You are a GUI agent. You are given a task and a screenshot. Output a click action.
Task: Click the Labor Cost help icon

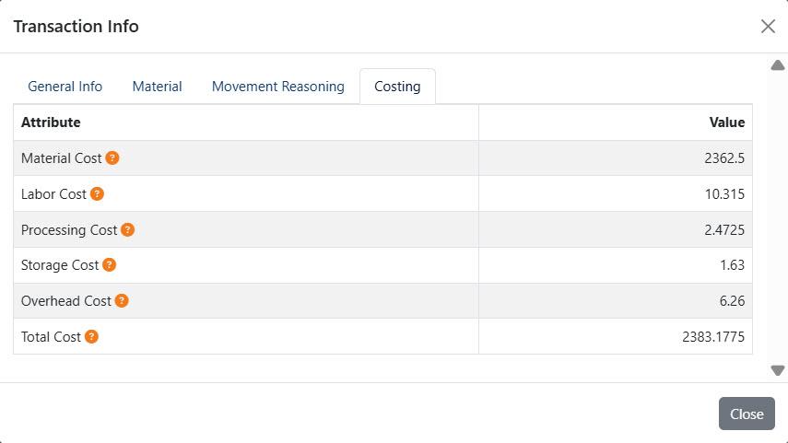(97, 194)
